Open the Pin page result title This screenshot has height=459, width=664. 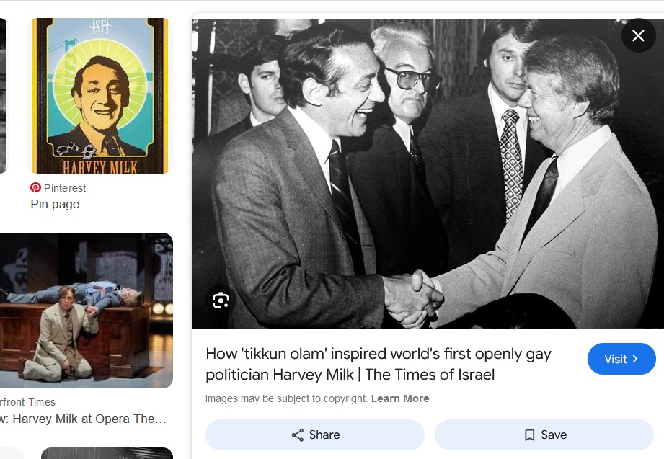pyautogui.click(x=55, y=204)
